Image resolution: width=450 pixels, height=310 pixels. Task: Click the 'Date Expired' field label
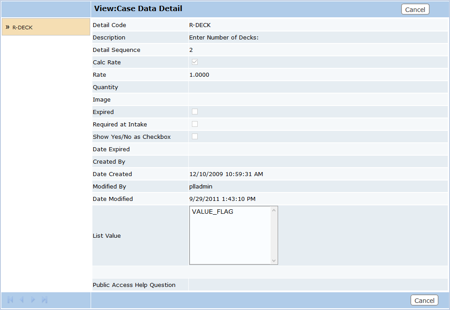[x=111, y=149]
